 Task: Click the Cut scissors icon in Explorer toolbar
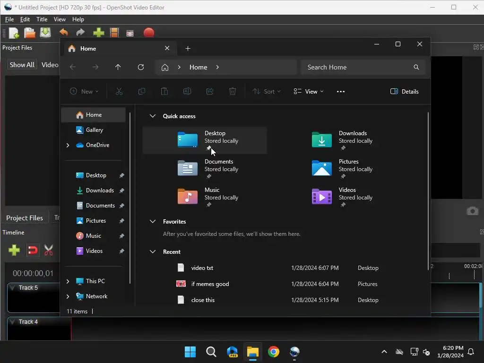tap(119, 91)
